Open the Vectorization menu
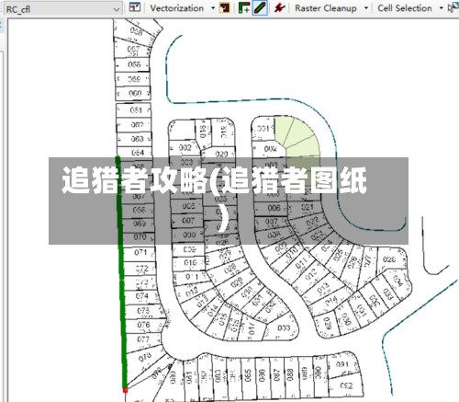The image size is (459, 402). [x=177, y=8]
